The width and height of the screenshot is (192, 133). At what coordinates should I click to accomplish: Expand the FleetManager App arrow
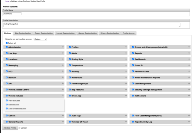click(x=126, y=83)
